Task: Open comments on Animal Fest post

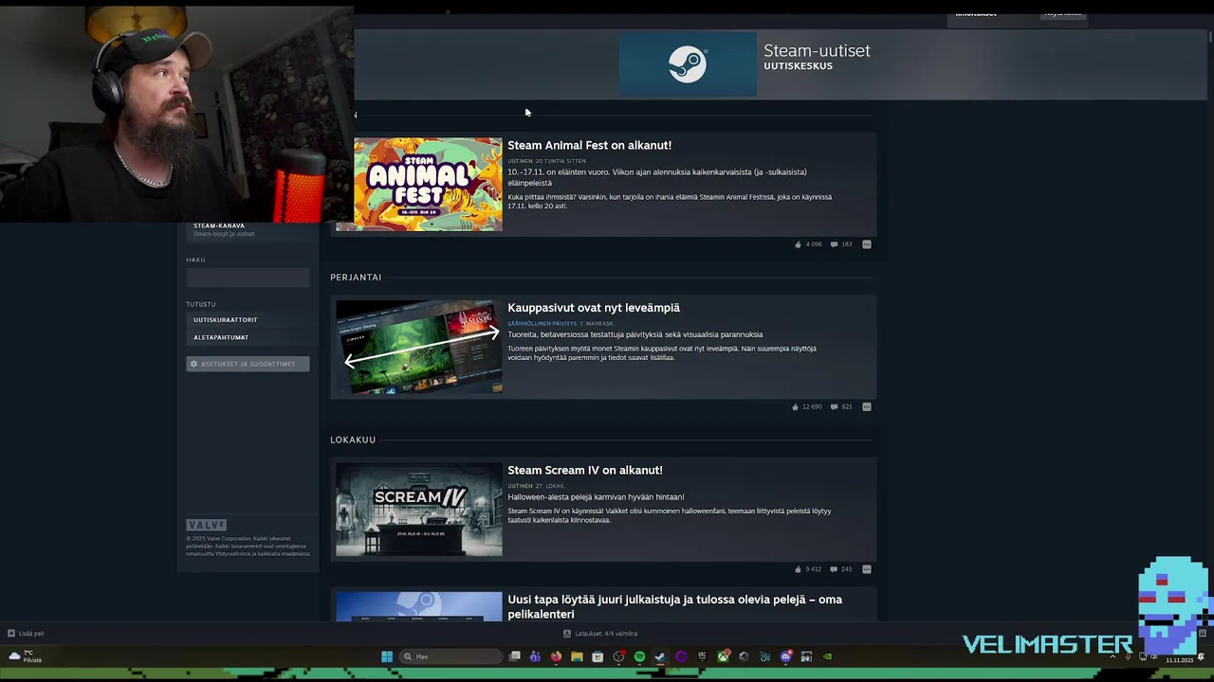Action: tap(834, 244)
